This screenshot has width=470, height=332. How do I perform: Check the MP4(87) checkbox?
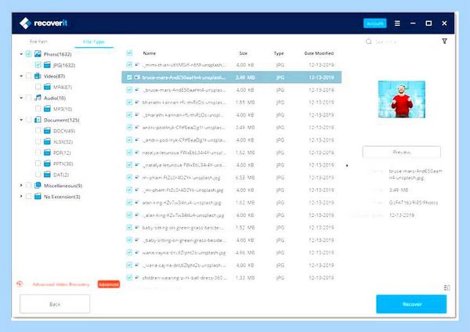[38, 87]
